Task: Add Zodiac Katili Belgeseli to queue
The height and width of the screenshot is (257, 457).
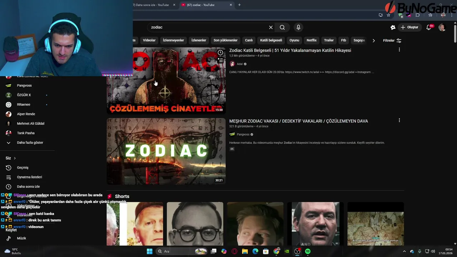Action: point(220,60)
